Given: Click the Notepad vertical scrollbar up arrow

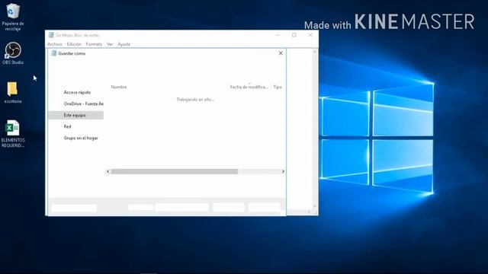Looking at the screenshot, I should 315,52.
